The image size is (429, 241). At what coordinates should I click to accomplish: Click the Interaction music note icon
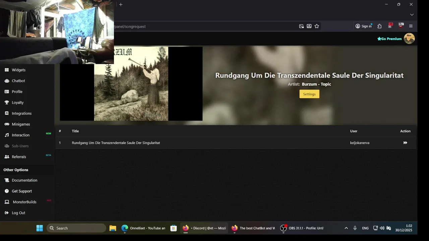[x=7, y=135]
